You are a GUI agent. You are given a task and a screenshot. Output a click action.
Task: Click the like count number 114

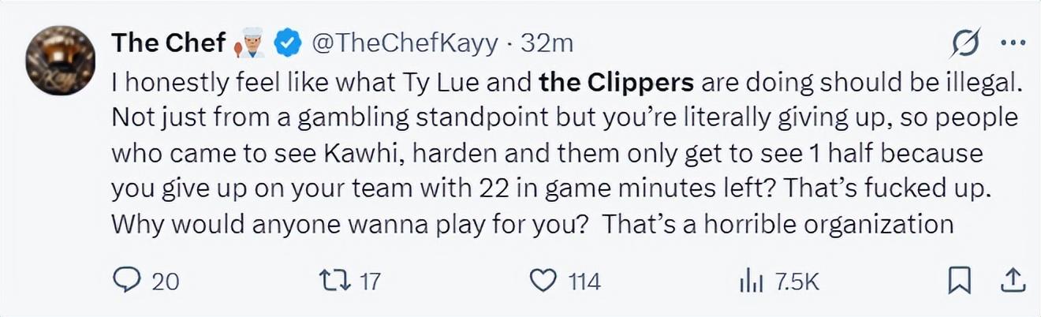[584, 282]
